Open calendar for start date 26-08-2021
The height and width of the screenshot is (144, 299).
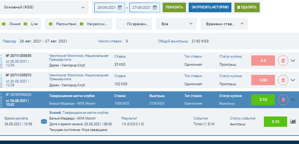[x=120, y=7]
